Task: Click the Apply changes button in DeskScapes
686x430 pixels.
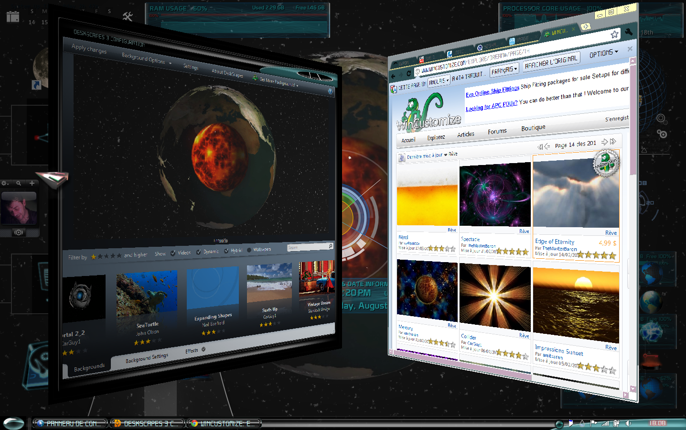Action: [x=89, y=49]
